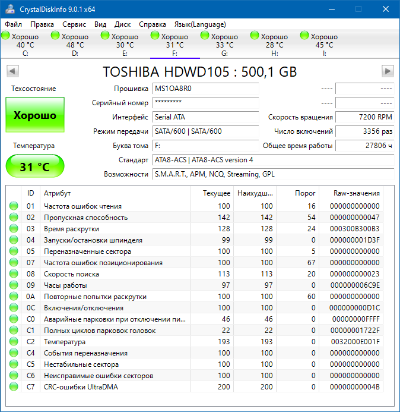
Task: Select drive D: at 48 °C
Action: click(70, 44)
